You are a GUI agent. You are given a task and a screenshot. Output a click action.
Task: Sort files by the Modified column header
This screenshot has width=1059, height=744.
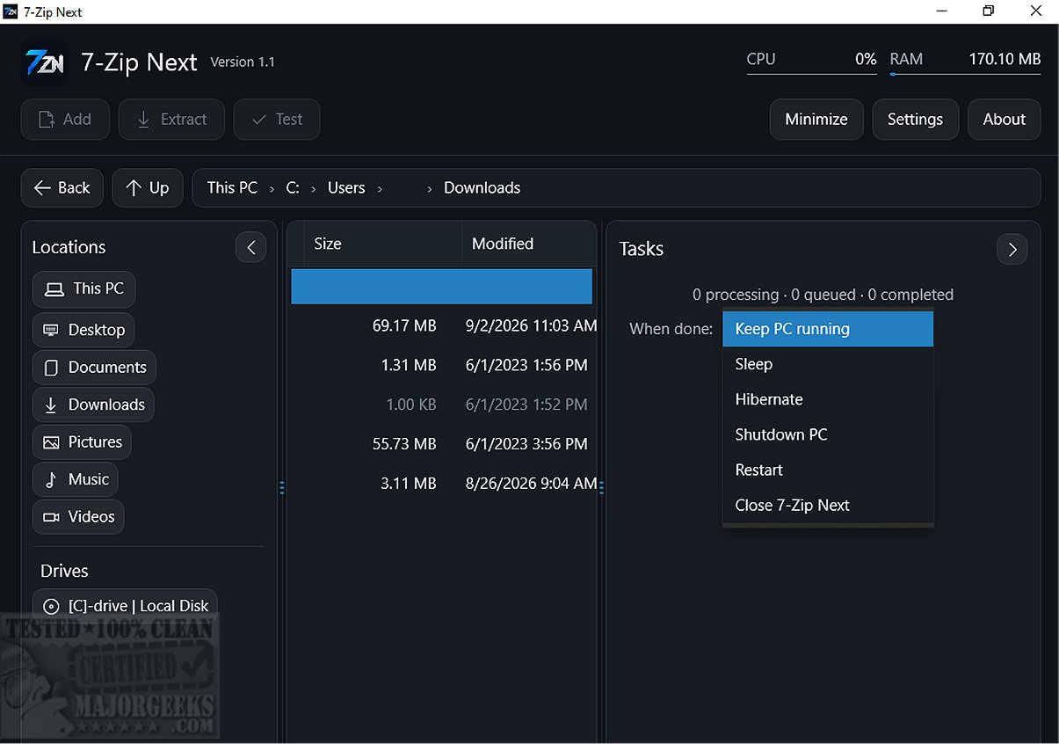point(529,244)
